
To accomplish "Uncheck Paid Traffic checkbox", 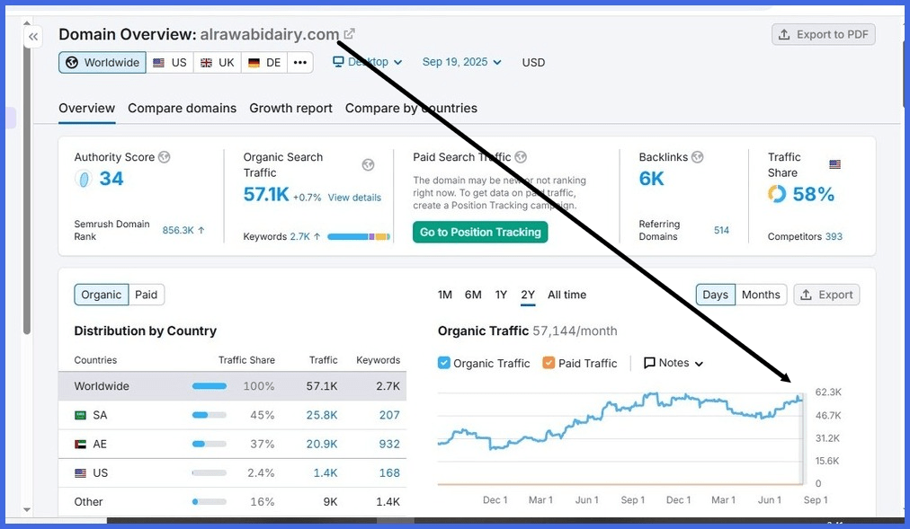I will point(549,363).
